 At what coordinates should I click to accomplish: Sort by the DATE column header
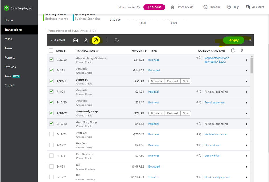(61, 51)
